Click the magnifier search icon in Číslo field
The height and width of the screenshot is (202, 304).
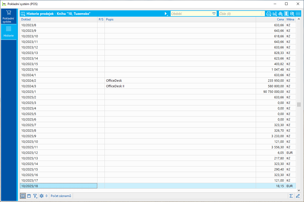(263, 14)
